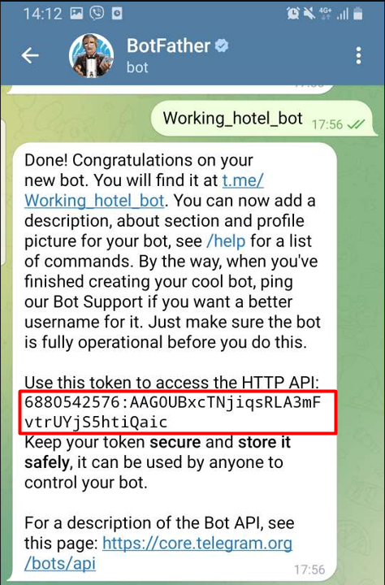Viewport: 385px width, 585px height.
Task: Tap the double check marks on sent message
Action: coord(356,124)
